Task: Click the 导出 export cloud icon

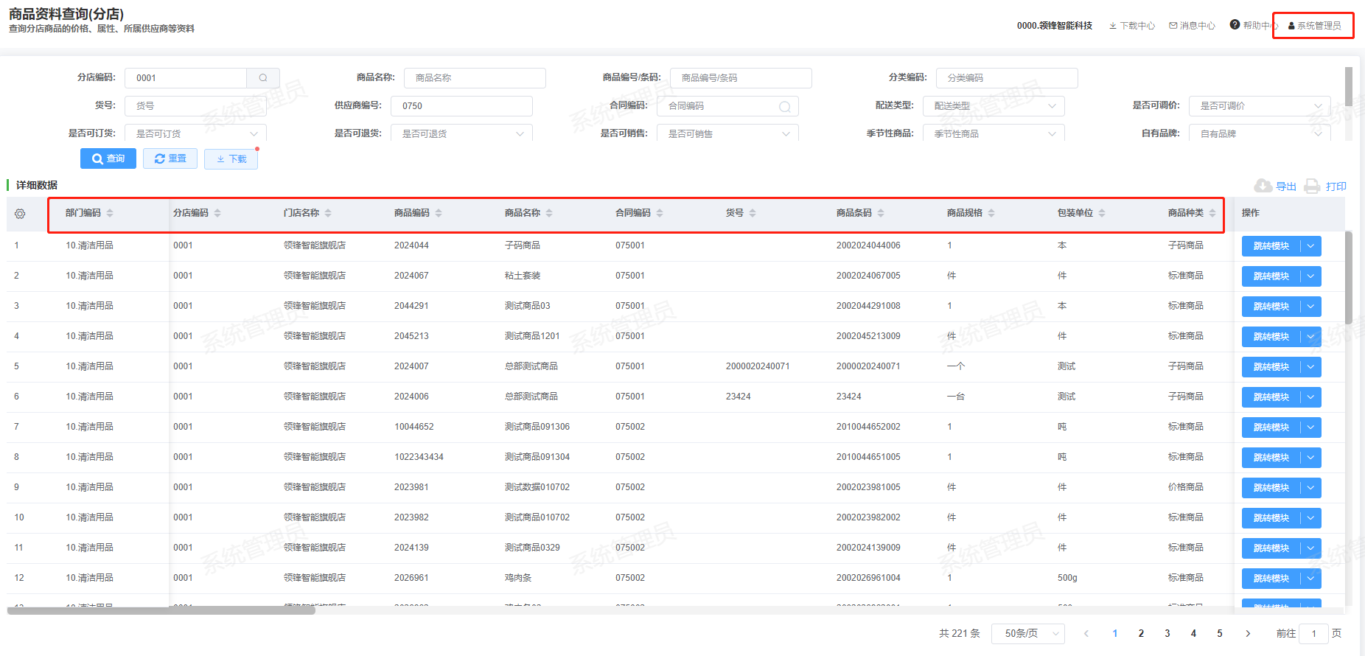Action: coord(1263,186)
